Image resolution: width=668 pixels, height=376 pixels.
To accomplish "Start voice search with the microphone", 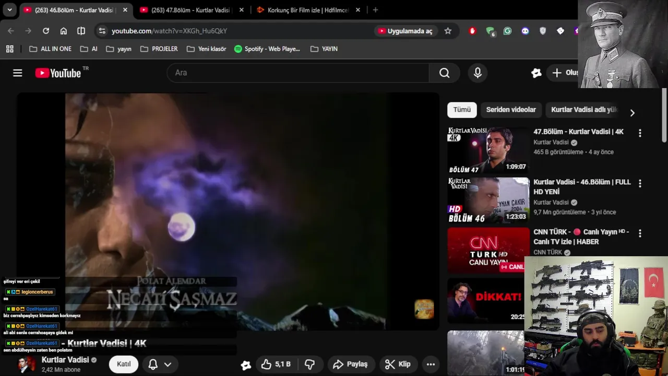I will pyautogui.click(x=478, y=73).
